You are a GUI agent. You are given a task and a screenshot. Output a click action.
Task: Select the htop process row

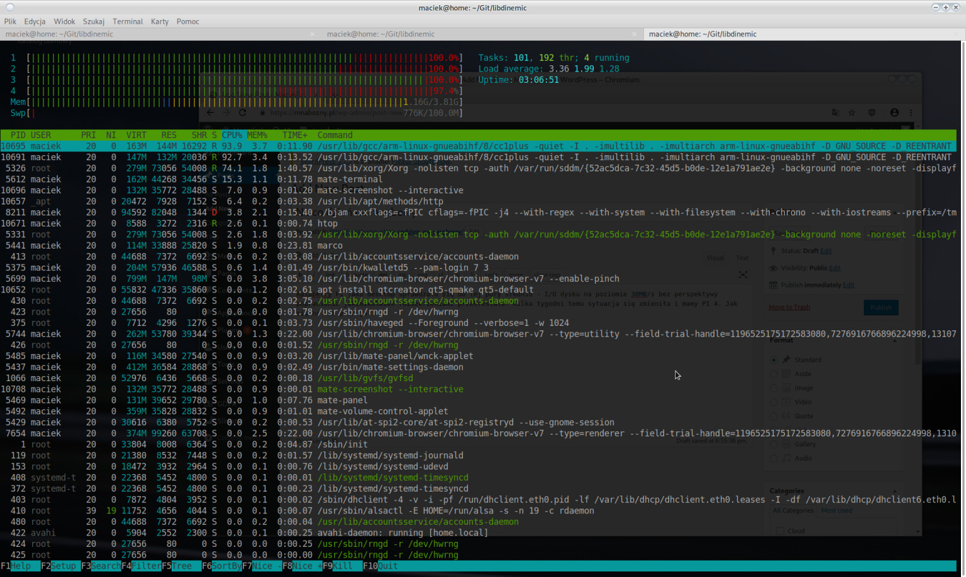point(478,224)
